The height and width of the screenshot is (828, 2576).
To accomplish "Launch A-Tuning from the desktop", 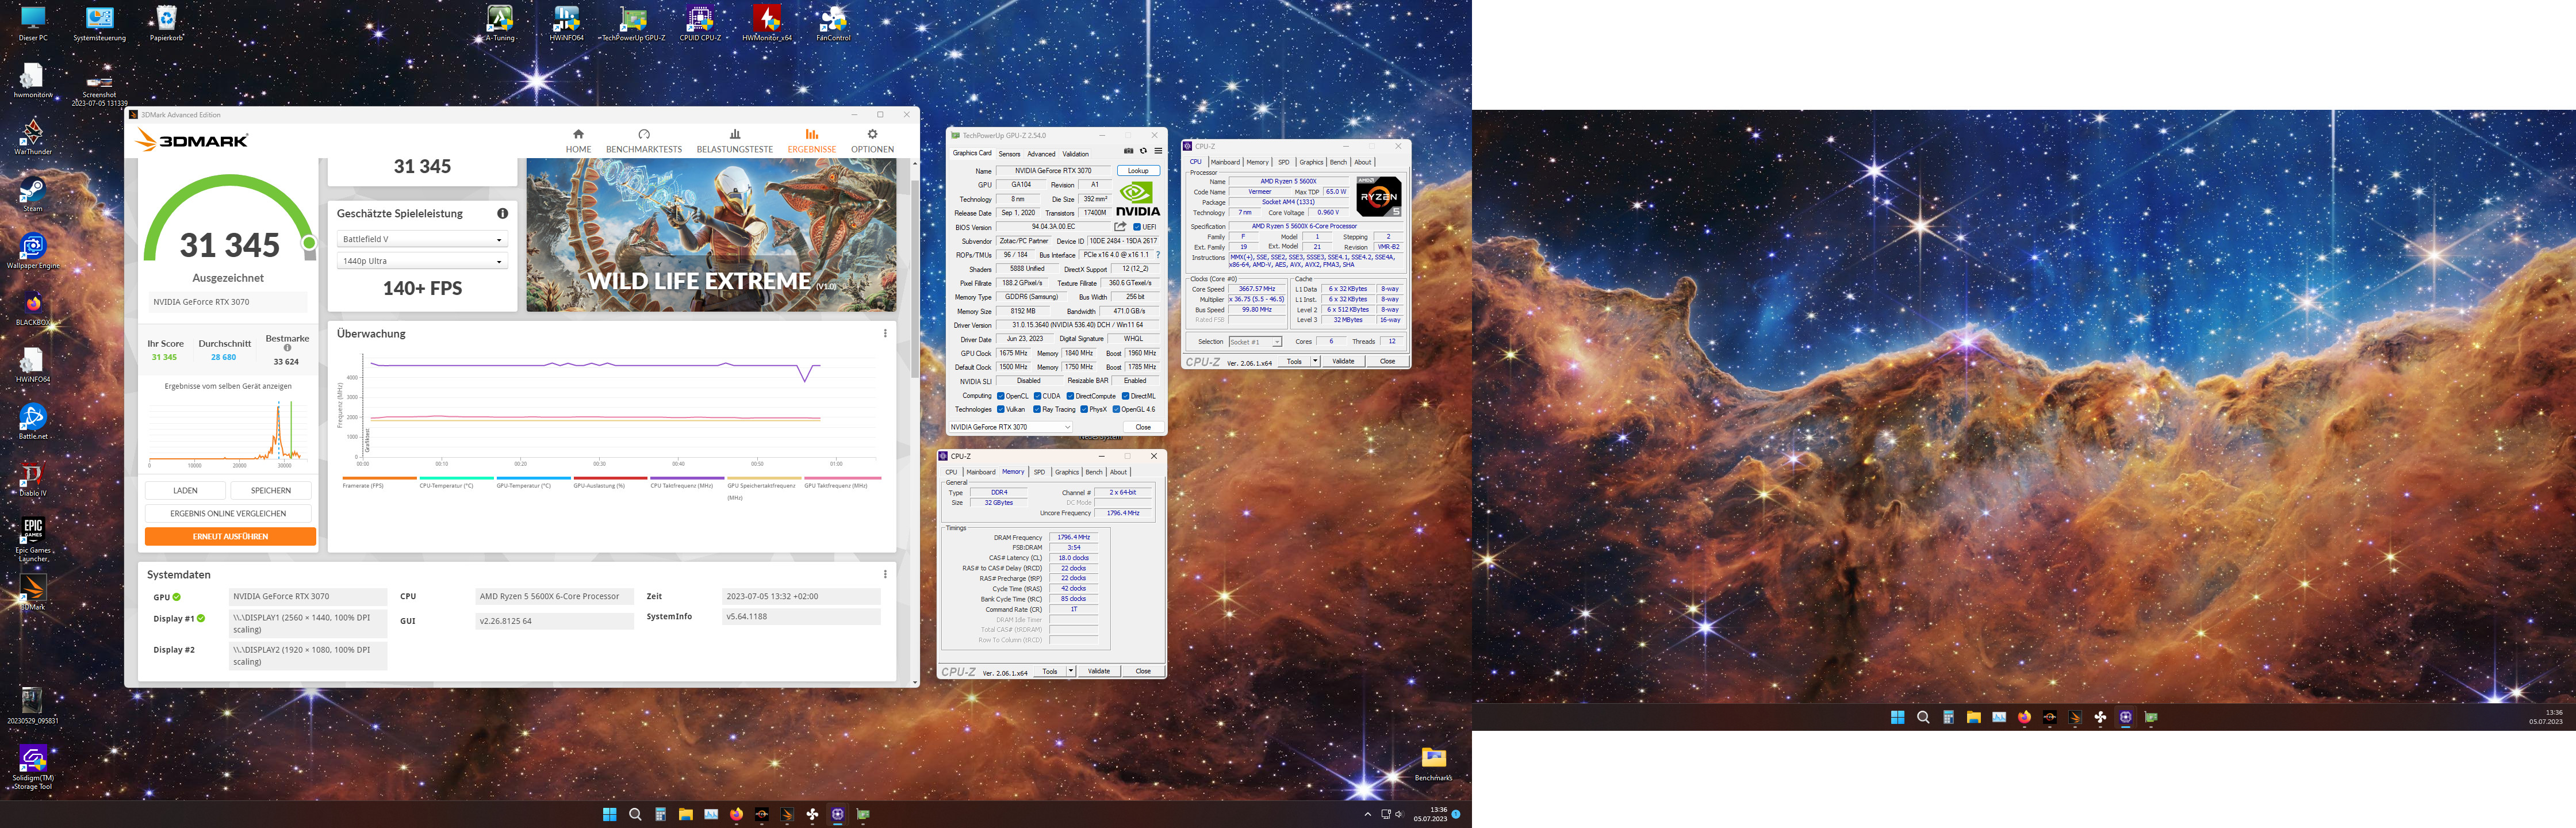I will pyautogui.click(x=500, y=23).
